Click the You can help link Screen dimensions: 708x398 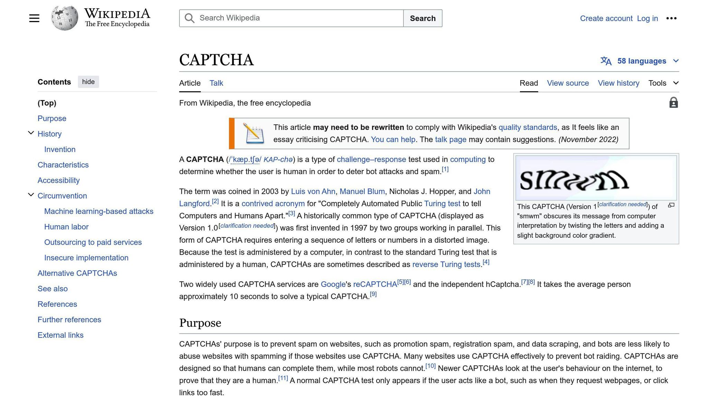point(393,140)
